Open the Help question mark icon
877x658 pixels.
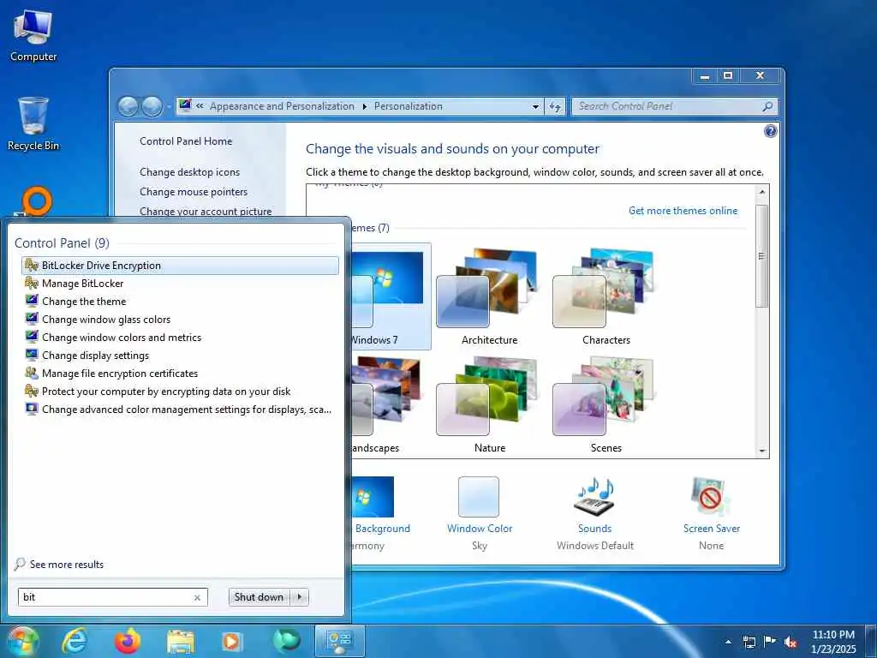pos(770,131)
